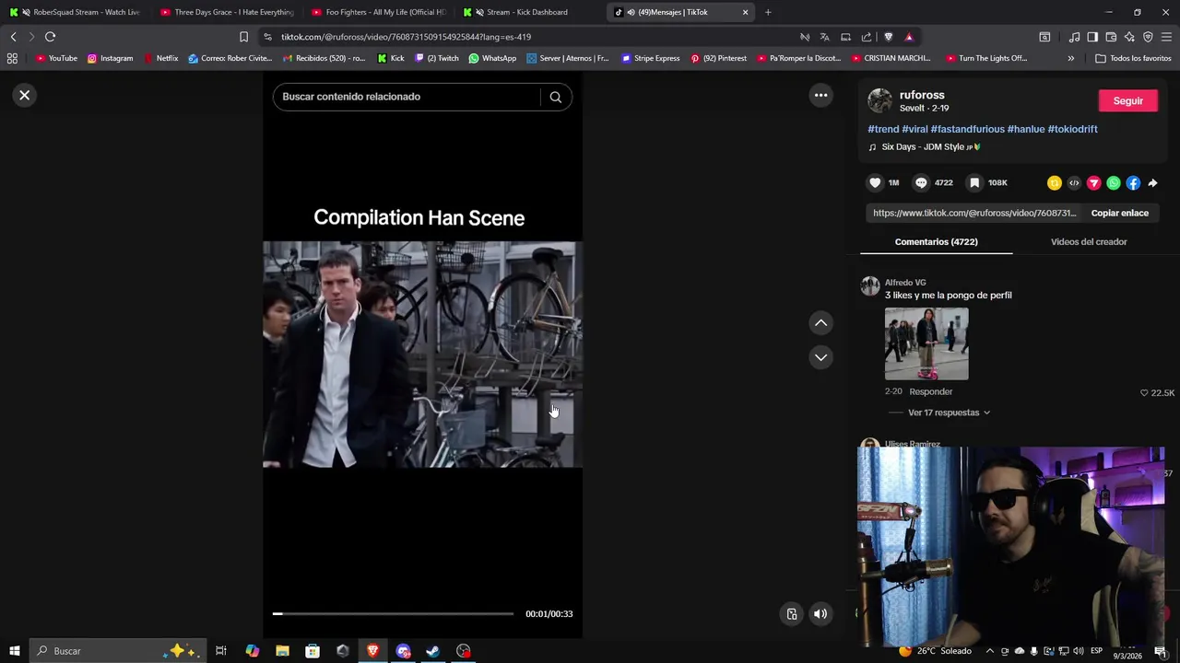Follow rufoross with Seguir button
The width and height of the screenshot is (1180, 663).
pyautogui.click(x=1127, y=100)
